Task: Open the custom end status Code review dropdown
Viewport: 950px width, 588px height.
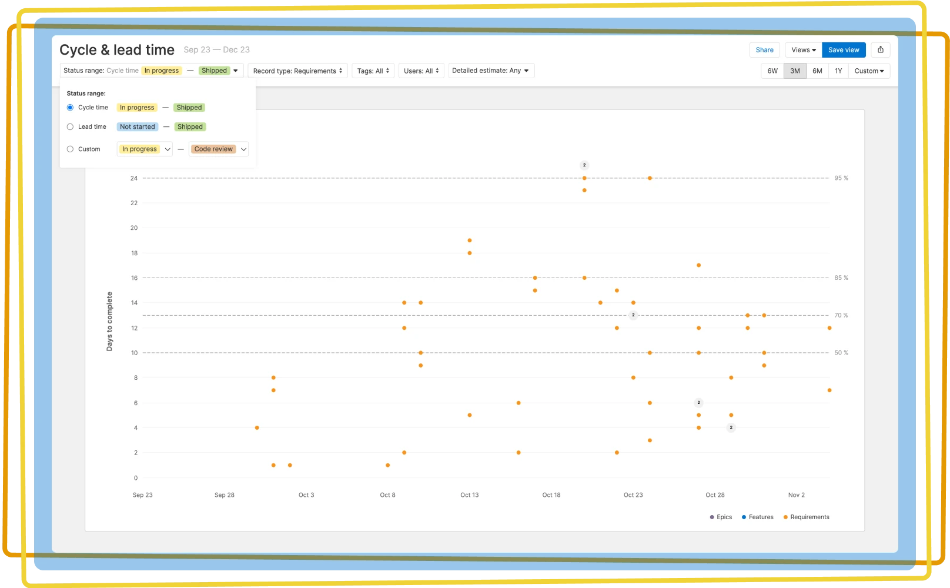Action: coord(219,149)
